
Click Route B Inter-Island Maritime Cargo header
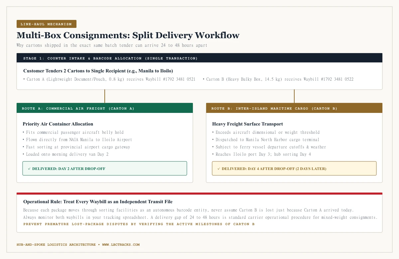click(x=294, y=108)
